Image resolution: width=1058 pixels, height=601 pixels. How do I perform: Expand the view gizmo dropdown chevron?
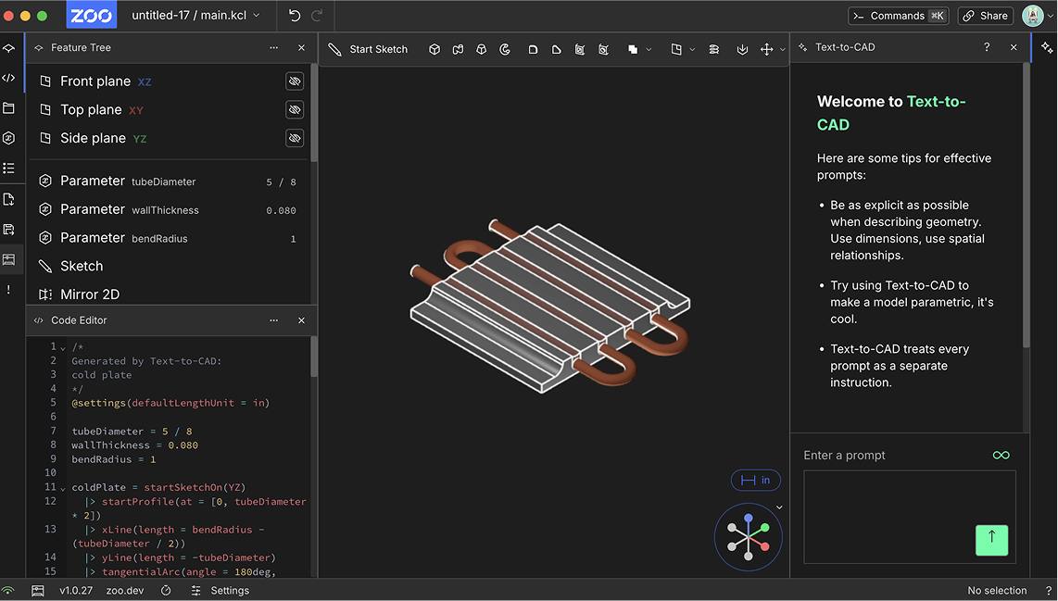coord(779,507)
